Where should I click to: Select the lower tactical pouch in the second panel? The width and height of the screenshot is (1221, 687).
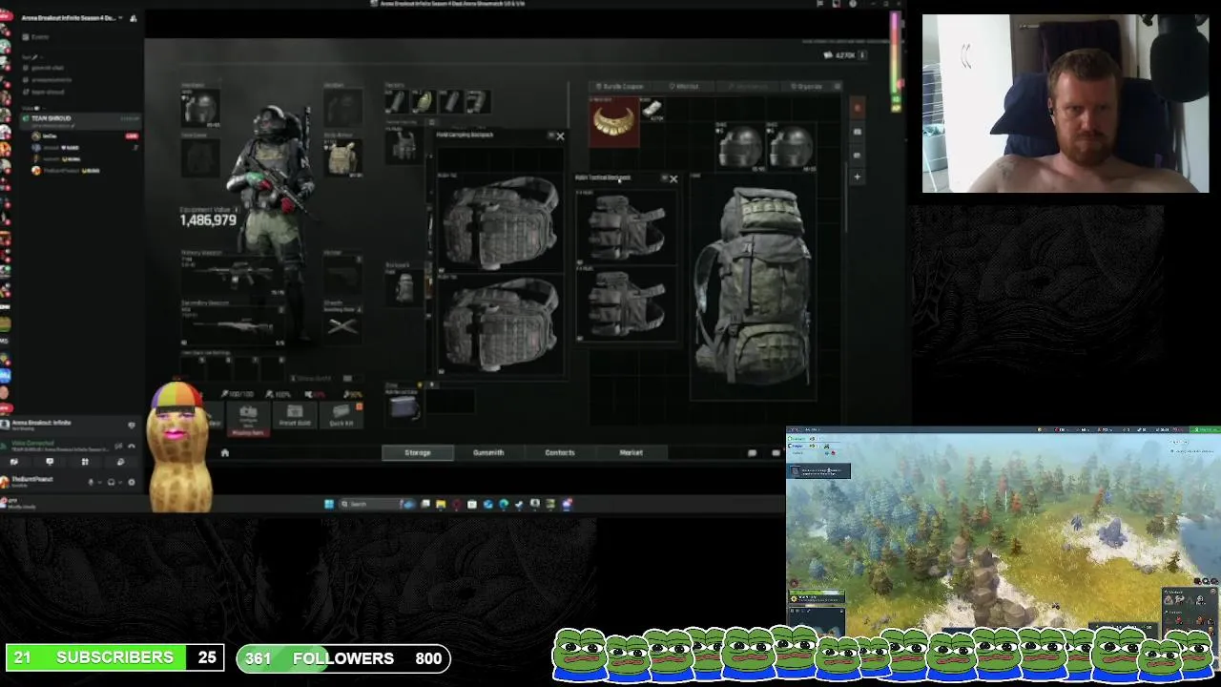626,303
